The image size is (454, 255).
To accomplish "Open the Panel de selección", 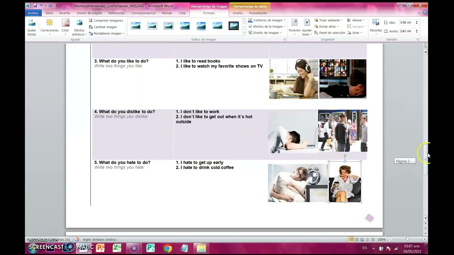I will click(x=330, y=33).
